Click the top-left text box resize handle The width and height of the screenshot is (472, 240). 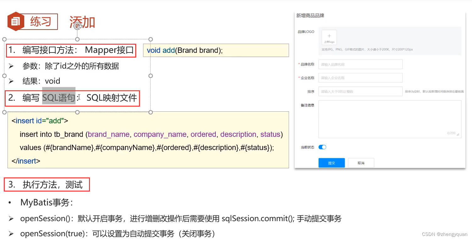[4, 39]
